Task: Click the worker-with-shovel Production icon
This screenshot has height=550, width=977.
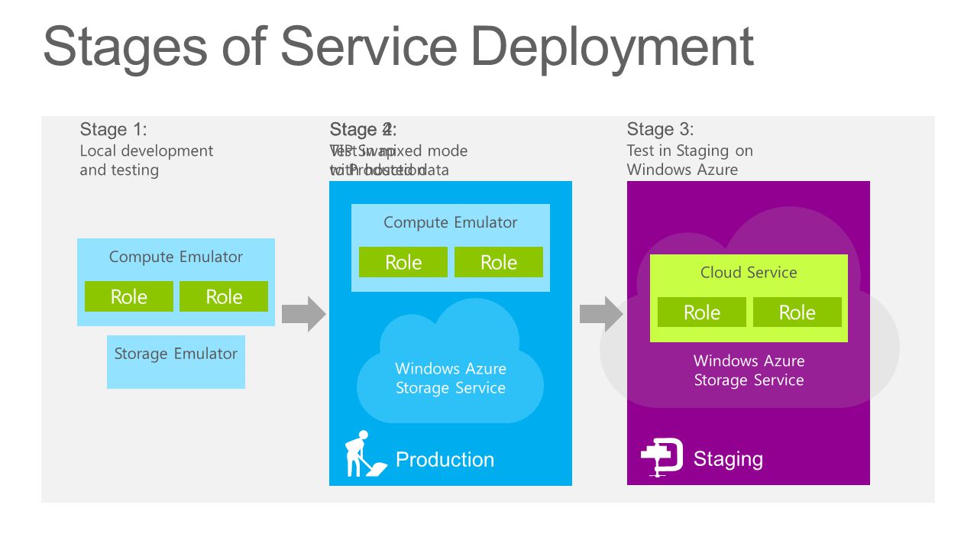Action: click(x=366, y=454)
